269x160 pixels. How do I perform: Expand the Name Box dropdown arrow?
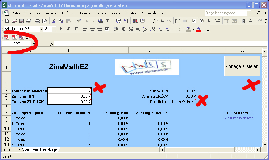point(34,44)
